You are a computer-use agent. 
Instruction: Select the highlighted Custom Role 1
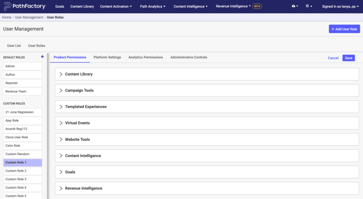click(x=23, y=163)
